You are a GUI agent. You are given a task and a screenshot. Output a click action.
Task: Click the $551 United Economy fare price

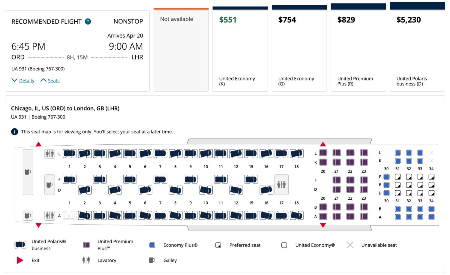(228, 20)
